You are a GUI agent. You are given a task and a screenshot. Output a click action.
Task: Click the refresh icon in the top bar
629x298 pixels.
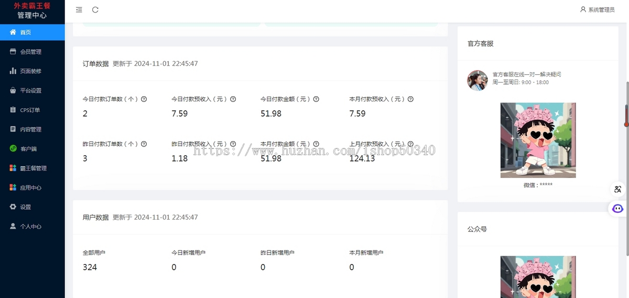(95, 9)
